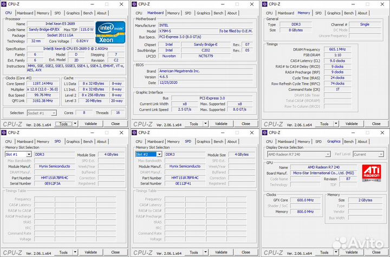The width and height of the screenshot is (390, 257).
Task: Click the BIOS Brand 'American Megatrends Inc.'
Action: tap(206, 71)
